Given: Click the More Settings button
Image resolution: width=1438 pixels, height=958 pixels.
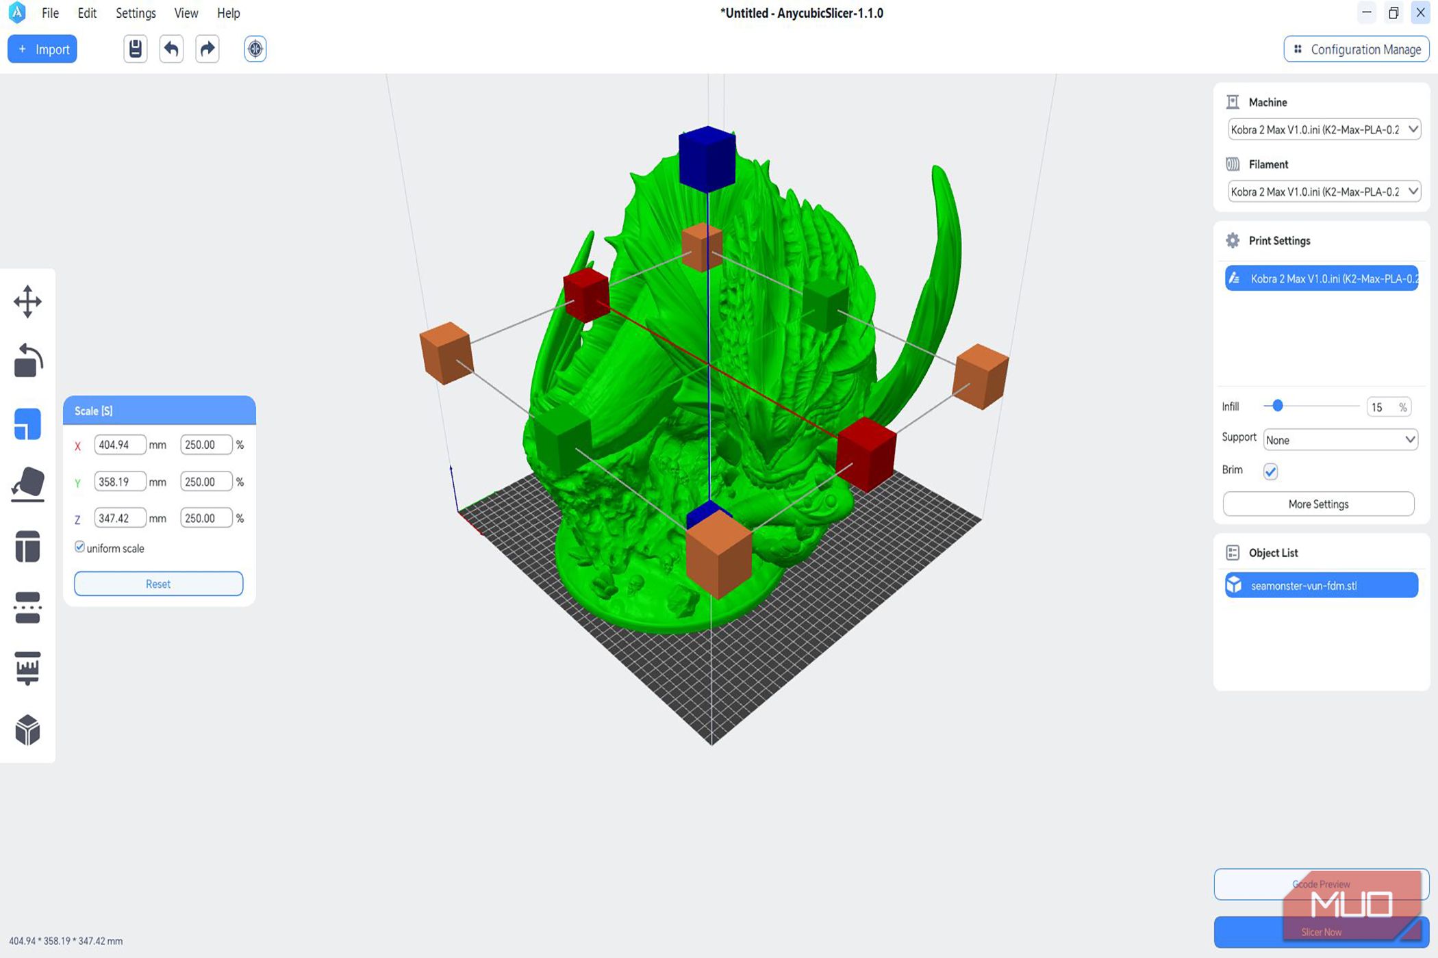Looking at the screenshot, I should click(1318, 504).
